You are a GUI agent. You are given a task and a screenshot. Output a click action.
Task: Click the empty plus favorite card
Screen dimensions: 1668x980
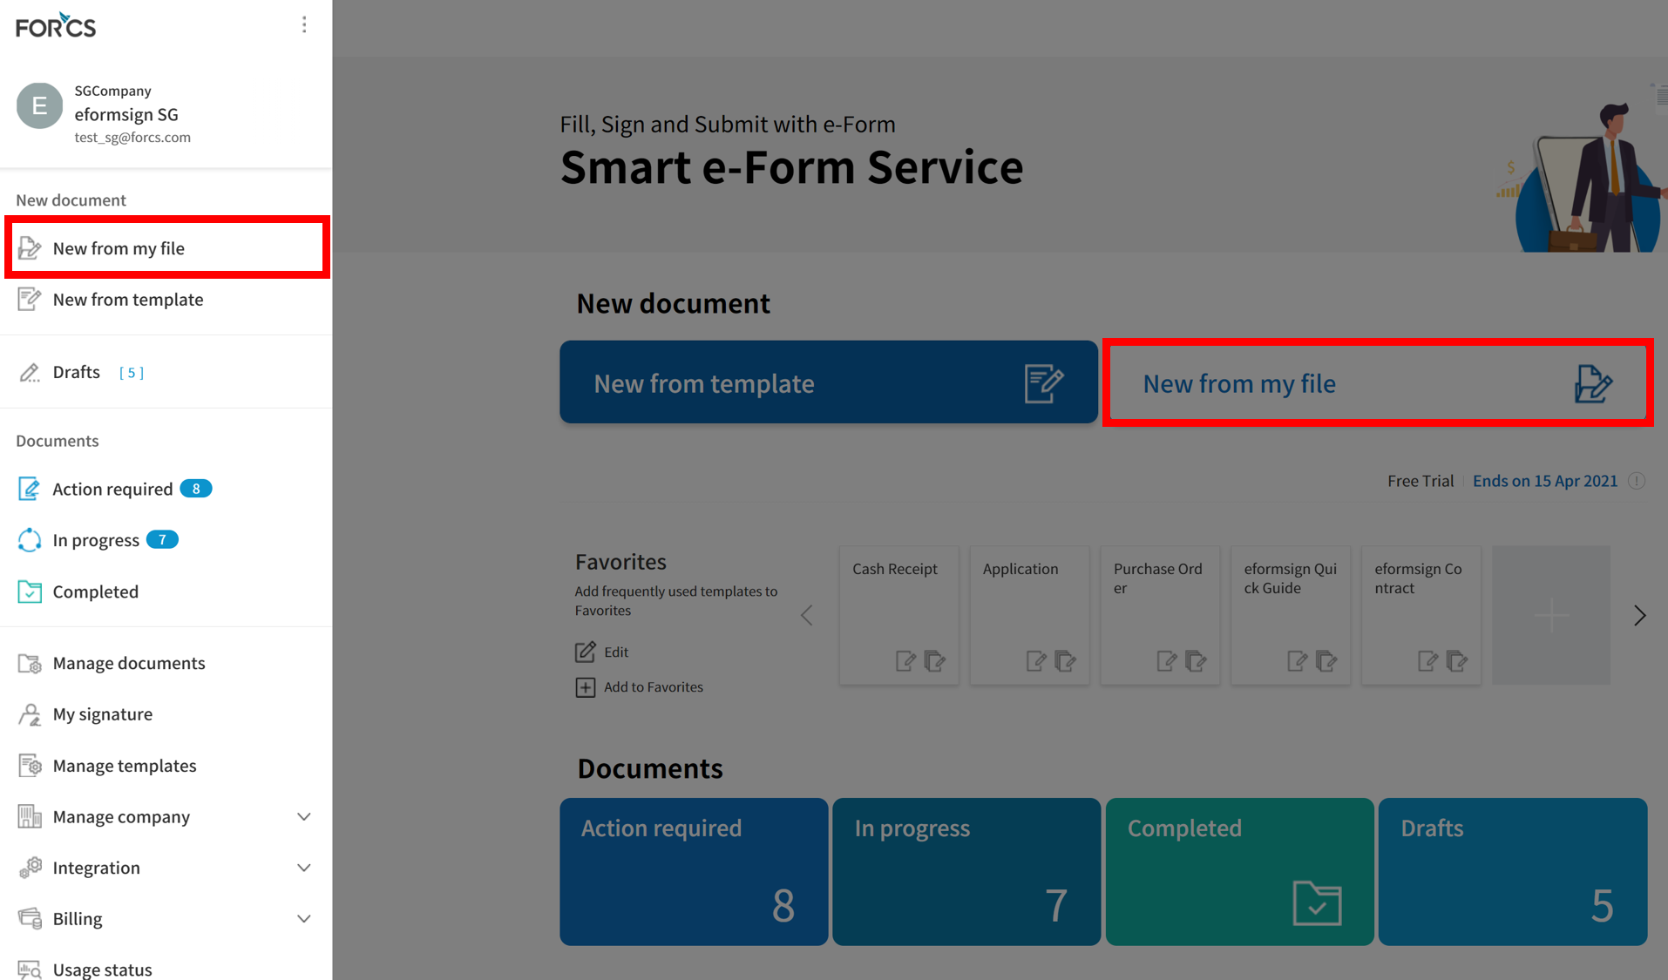[1551, 615]
